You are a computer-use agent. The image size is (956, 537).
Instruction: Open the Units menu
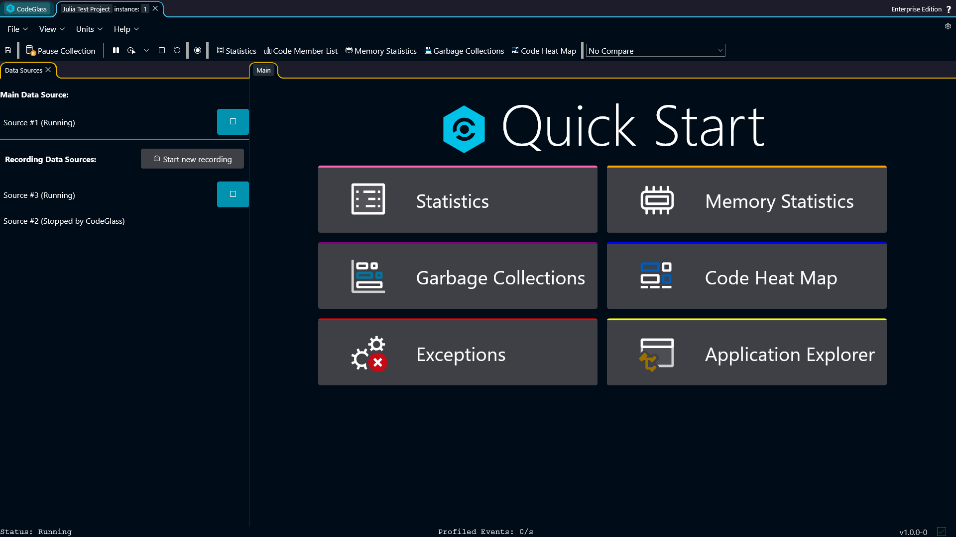coord(89,29)
